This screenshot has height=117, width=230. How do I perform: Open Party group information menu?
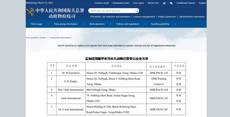point(66,24)
